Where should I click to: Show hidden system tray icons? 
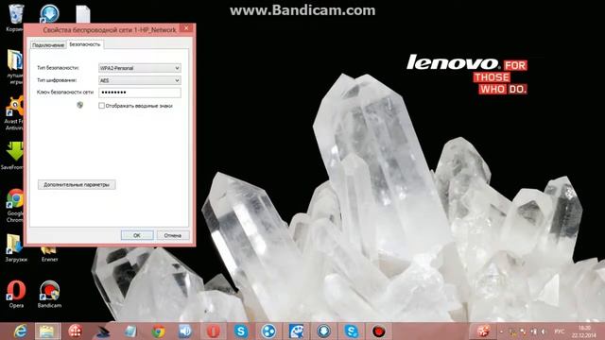pos(501,331)
